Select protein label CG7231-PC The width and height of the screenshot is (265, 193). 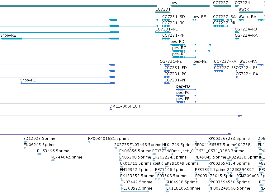point(175,74)
